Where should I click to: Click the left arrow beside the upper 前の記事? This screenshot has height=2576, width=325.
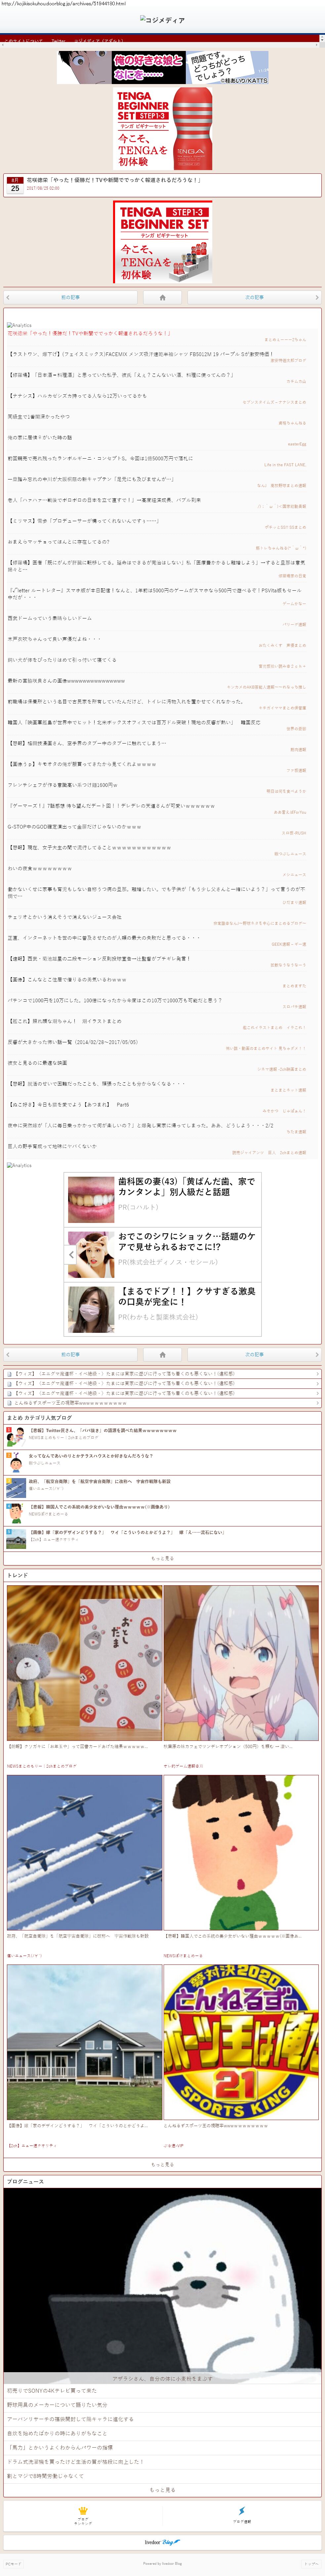point(8,297)
